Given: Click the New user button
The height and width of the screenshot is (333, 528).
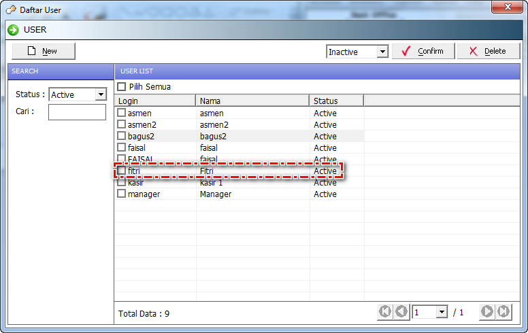Looking at the screenshot, I should [44, 51].
